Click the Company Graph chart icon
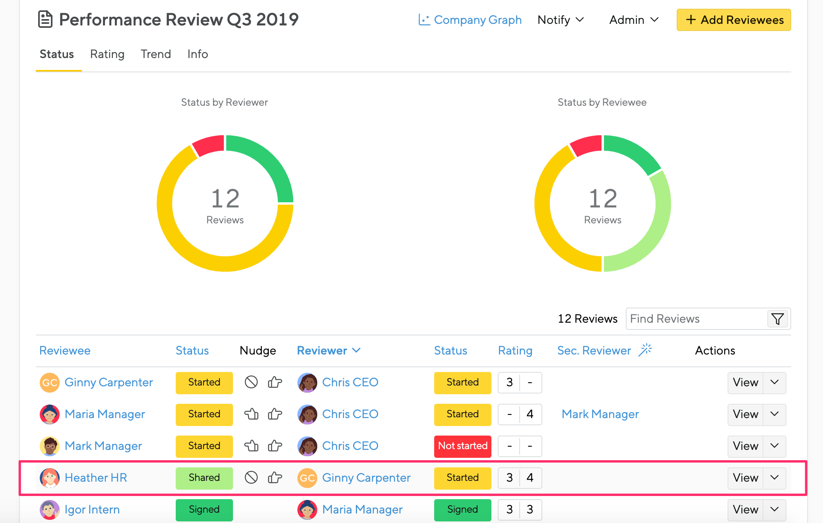This screenshot has width=823, height=523. pyautogui.click(x=424, y=20)
